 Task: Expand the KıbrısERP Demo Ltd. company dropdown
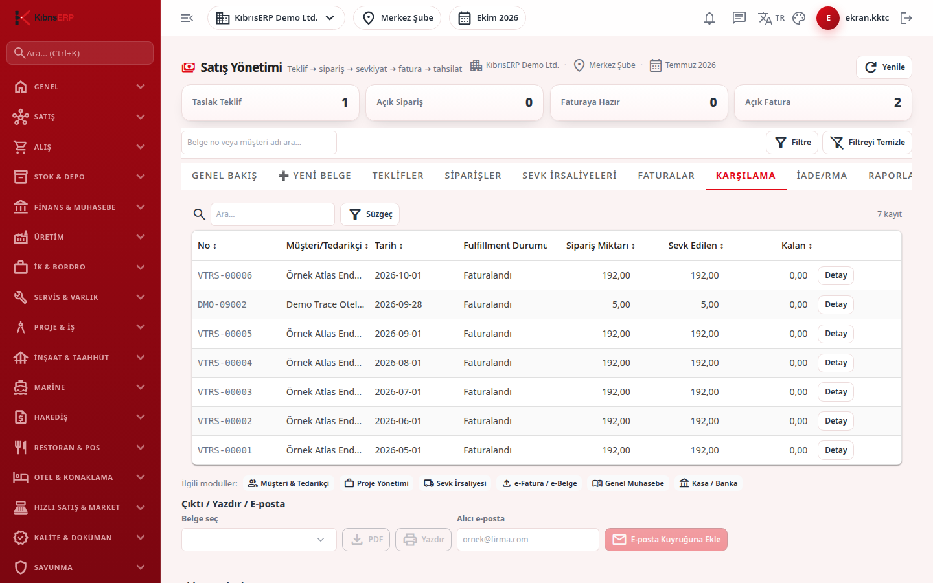coord(276,18)
